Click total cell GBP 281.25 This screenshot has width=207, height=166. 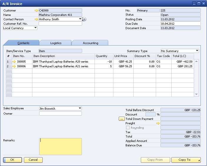pyautogui.click(x=183, y=66)
